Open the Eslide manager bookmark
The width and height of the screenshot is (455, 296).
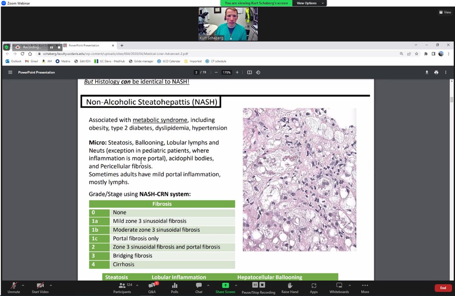[x=141, y=61]
